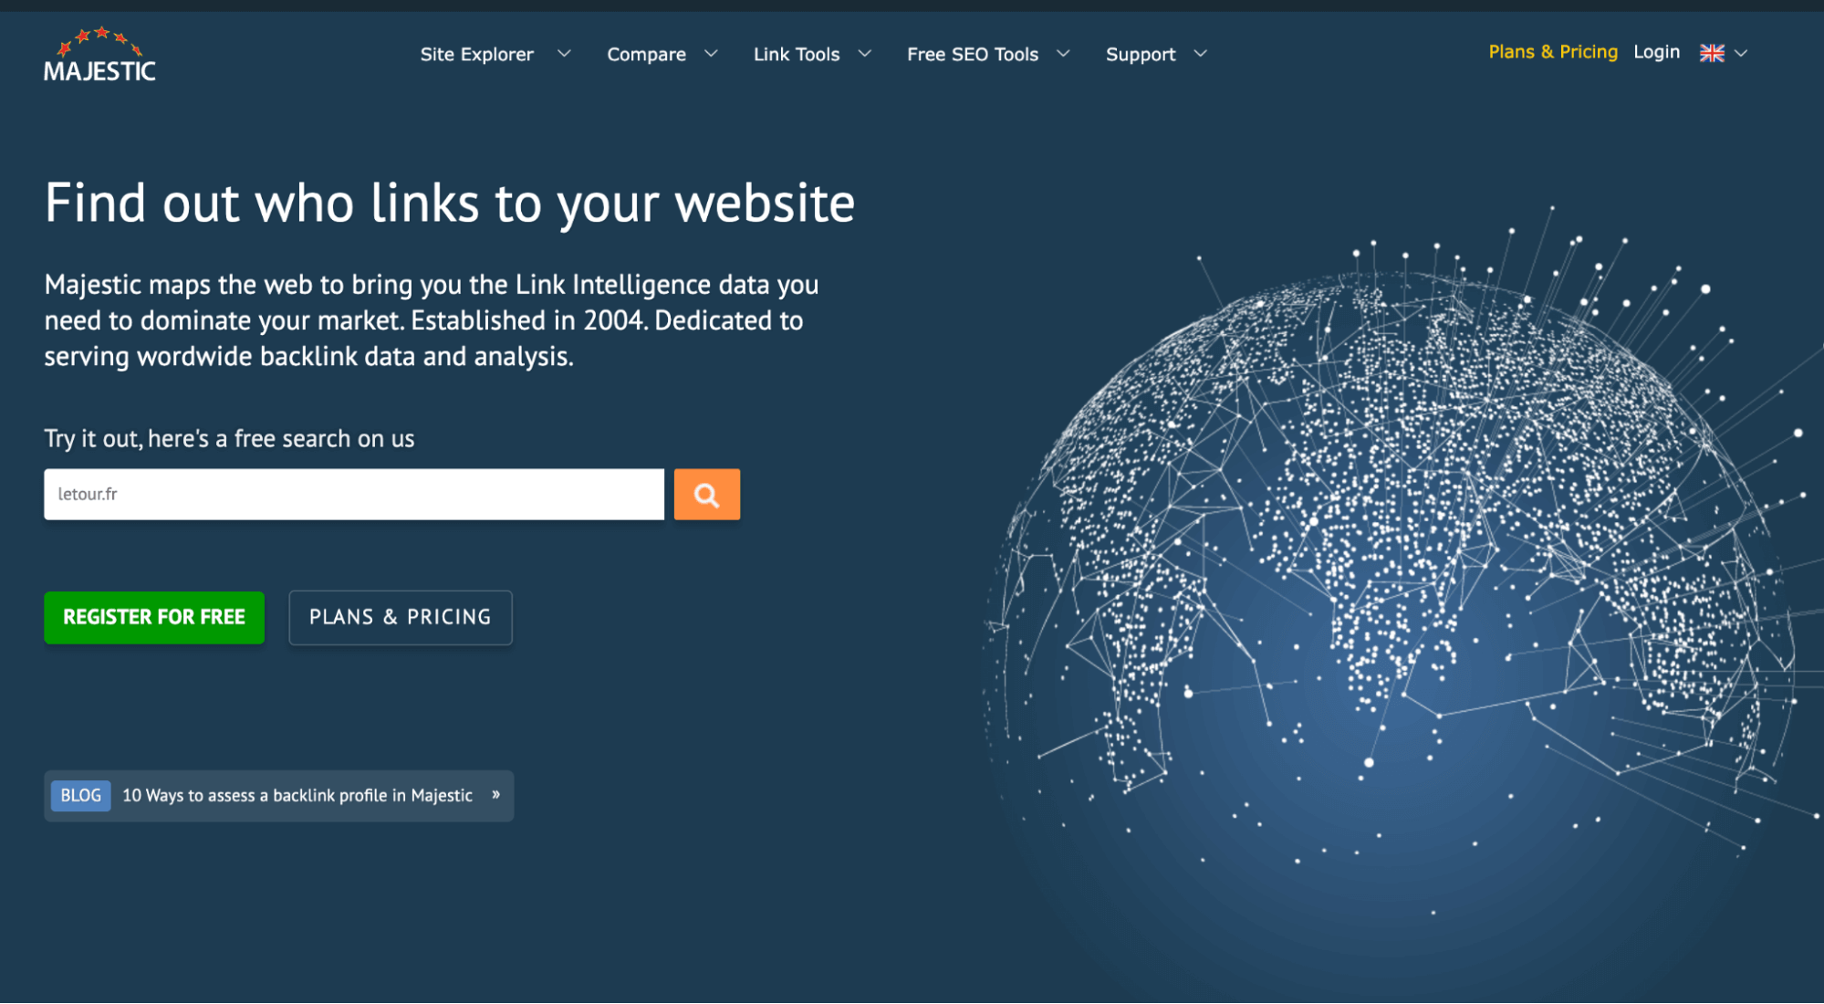The height and width of the screenshot is (1004, 1824).
Task: Click the Majestic logo
Action: click(x=100, y=55)
